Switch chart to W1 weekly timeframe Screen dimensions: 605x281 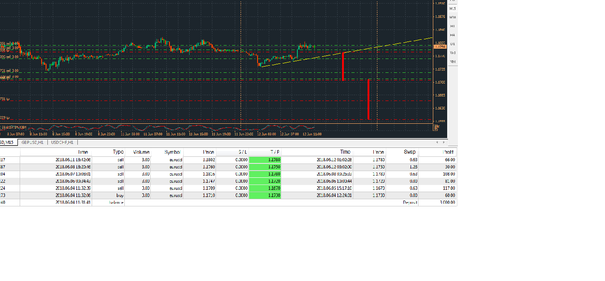[453, 53]
